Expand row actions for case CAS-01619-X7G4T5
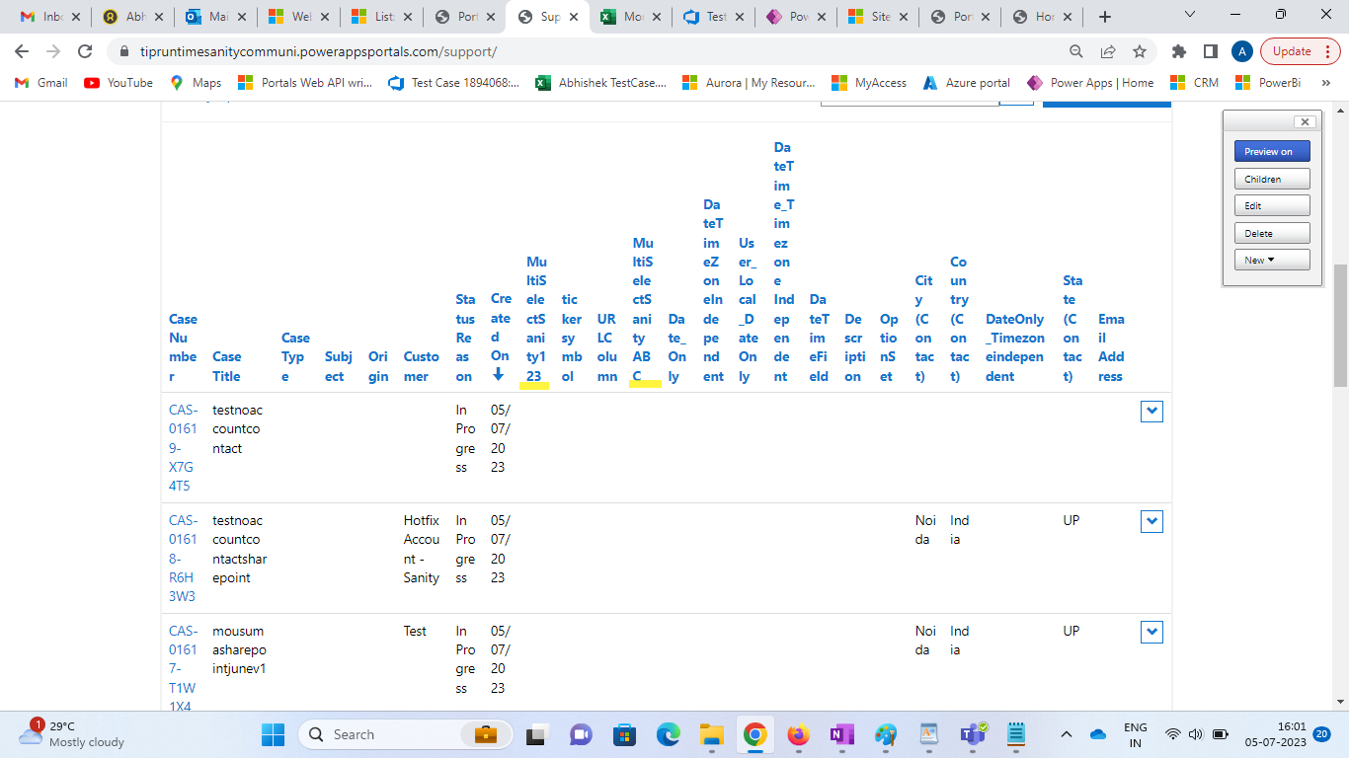 click(x=1151, y=412)
